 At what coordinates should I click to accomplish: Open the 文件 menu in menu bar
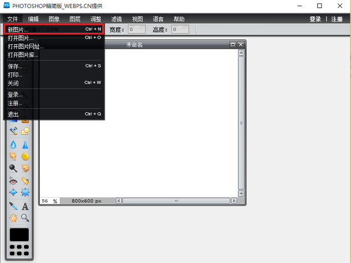tap(13, 19)
